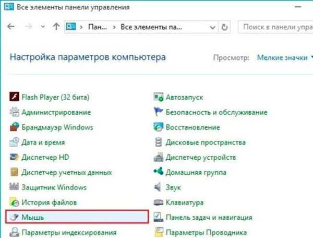Click the Безопасность и обслуживание flag icon
This screenshot has height=238, width=313.
[159, 112]
